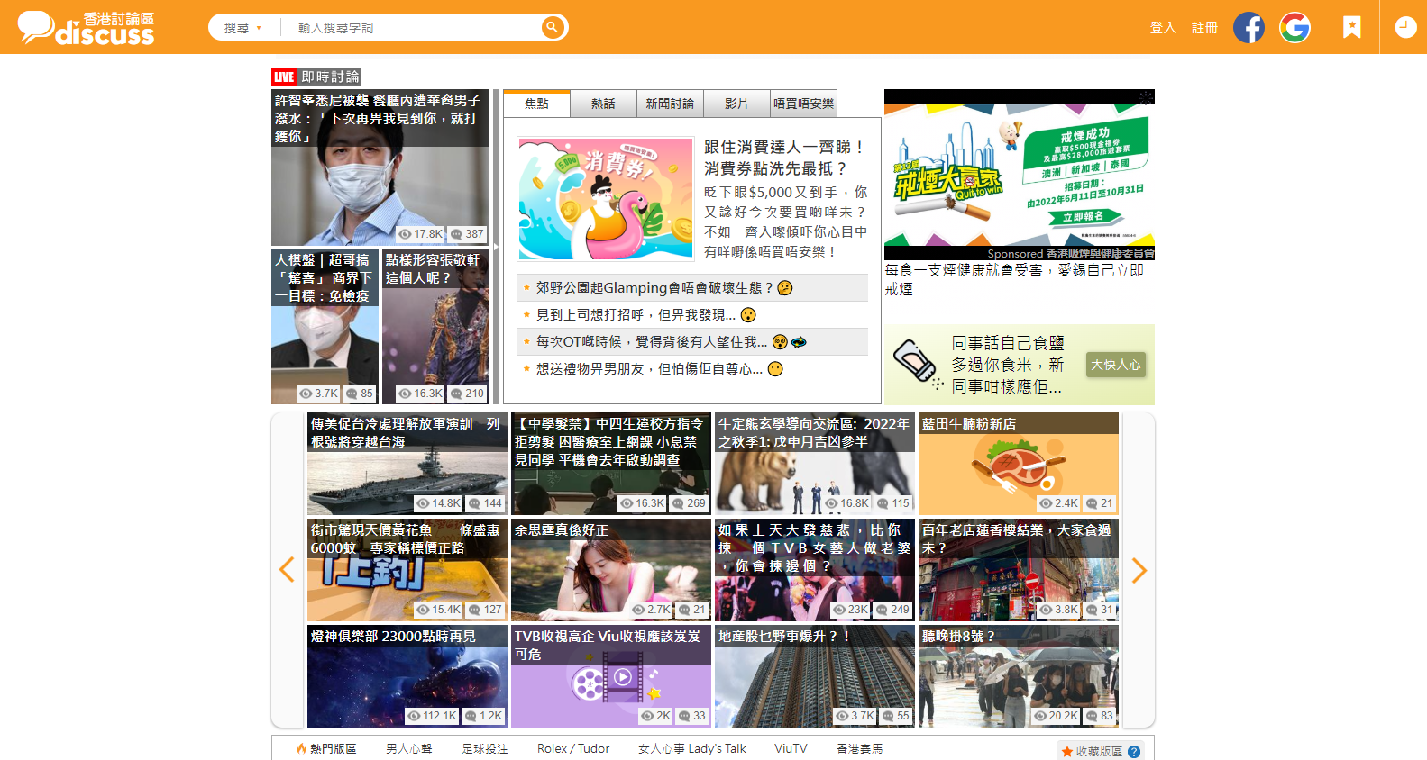Click the flame icon beside 熱門版區
The image size is (1427, 760).
[x=302, y=749]
